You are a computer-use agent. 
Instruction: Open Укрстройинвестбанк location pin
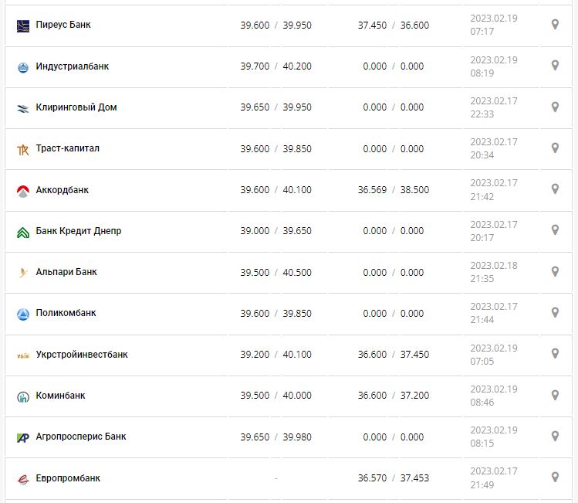[555, 354]
